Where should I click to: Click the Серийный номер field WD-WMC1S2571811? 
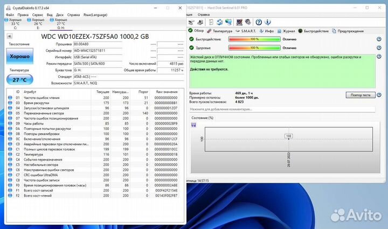click(98, 51)
